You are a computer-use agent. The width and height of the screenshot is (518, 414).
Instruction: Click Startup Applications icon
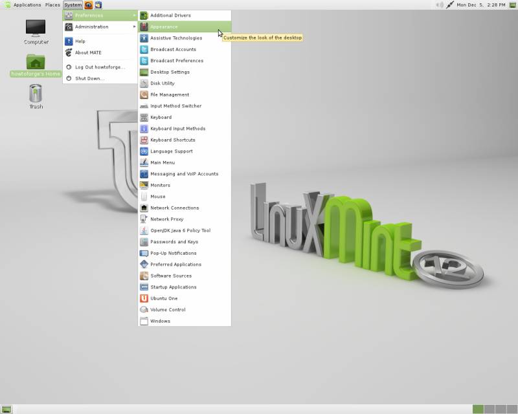tap(144, 287)
